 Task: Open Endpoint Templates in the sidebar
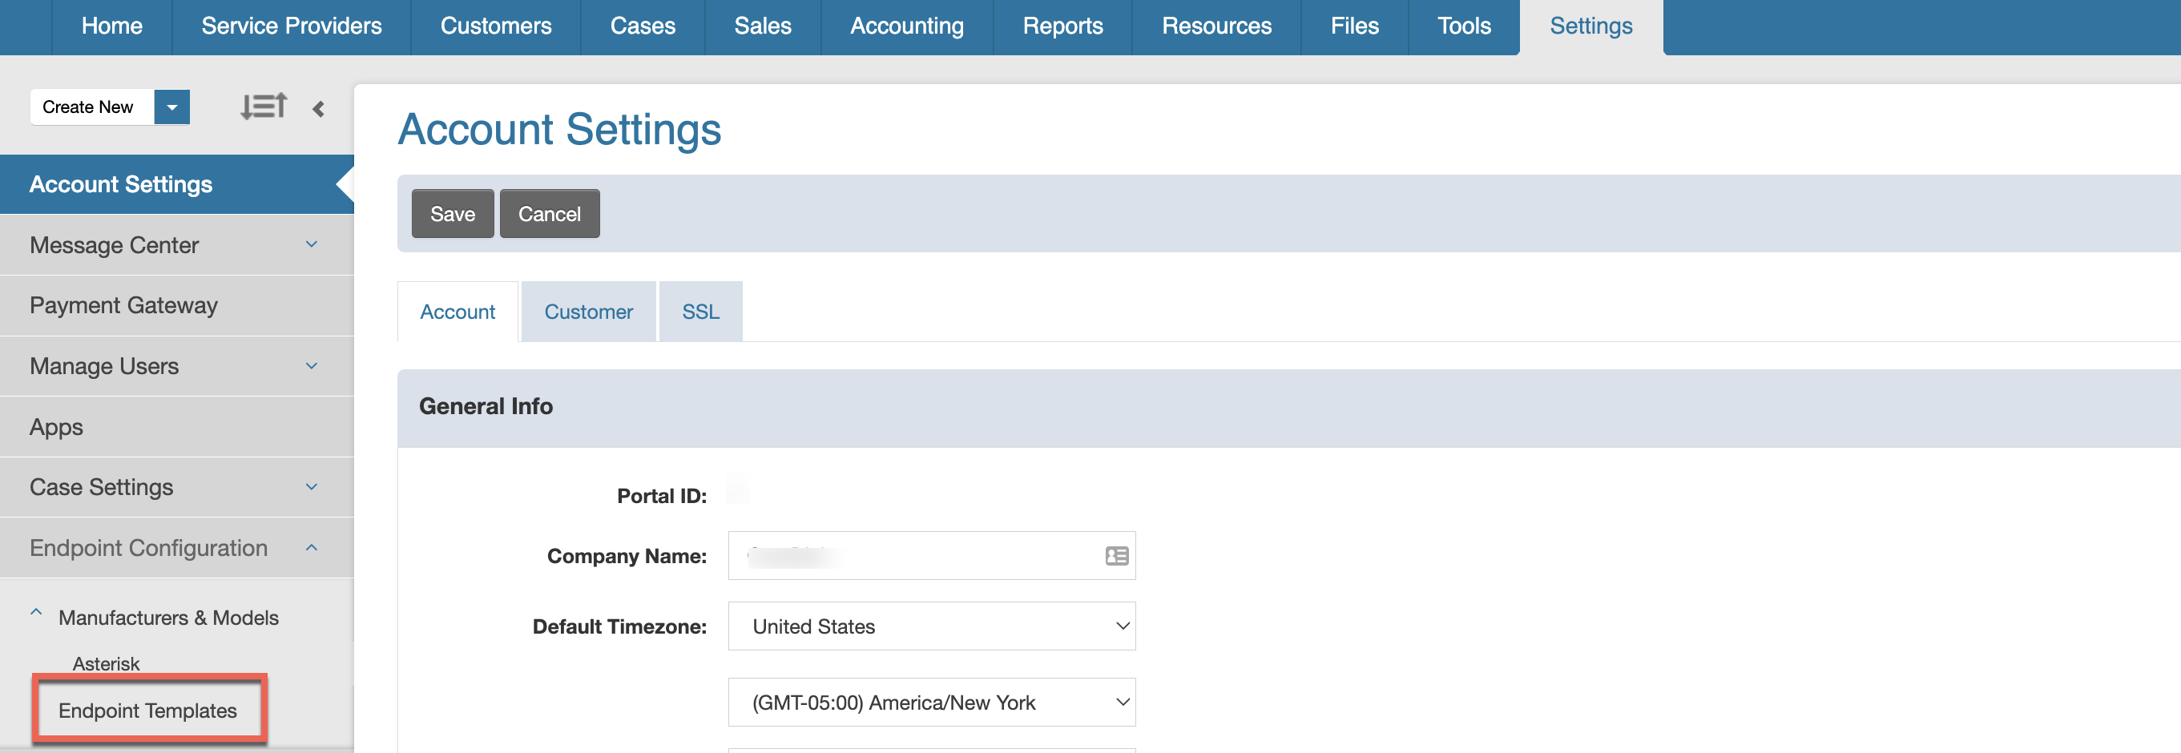pyautogui.click(x=147, y=711)
